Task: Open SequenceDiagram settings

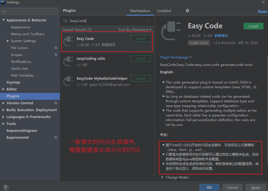Action: coord(22,131)
